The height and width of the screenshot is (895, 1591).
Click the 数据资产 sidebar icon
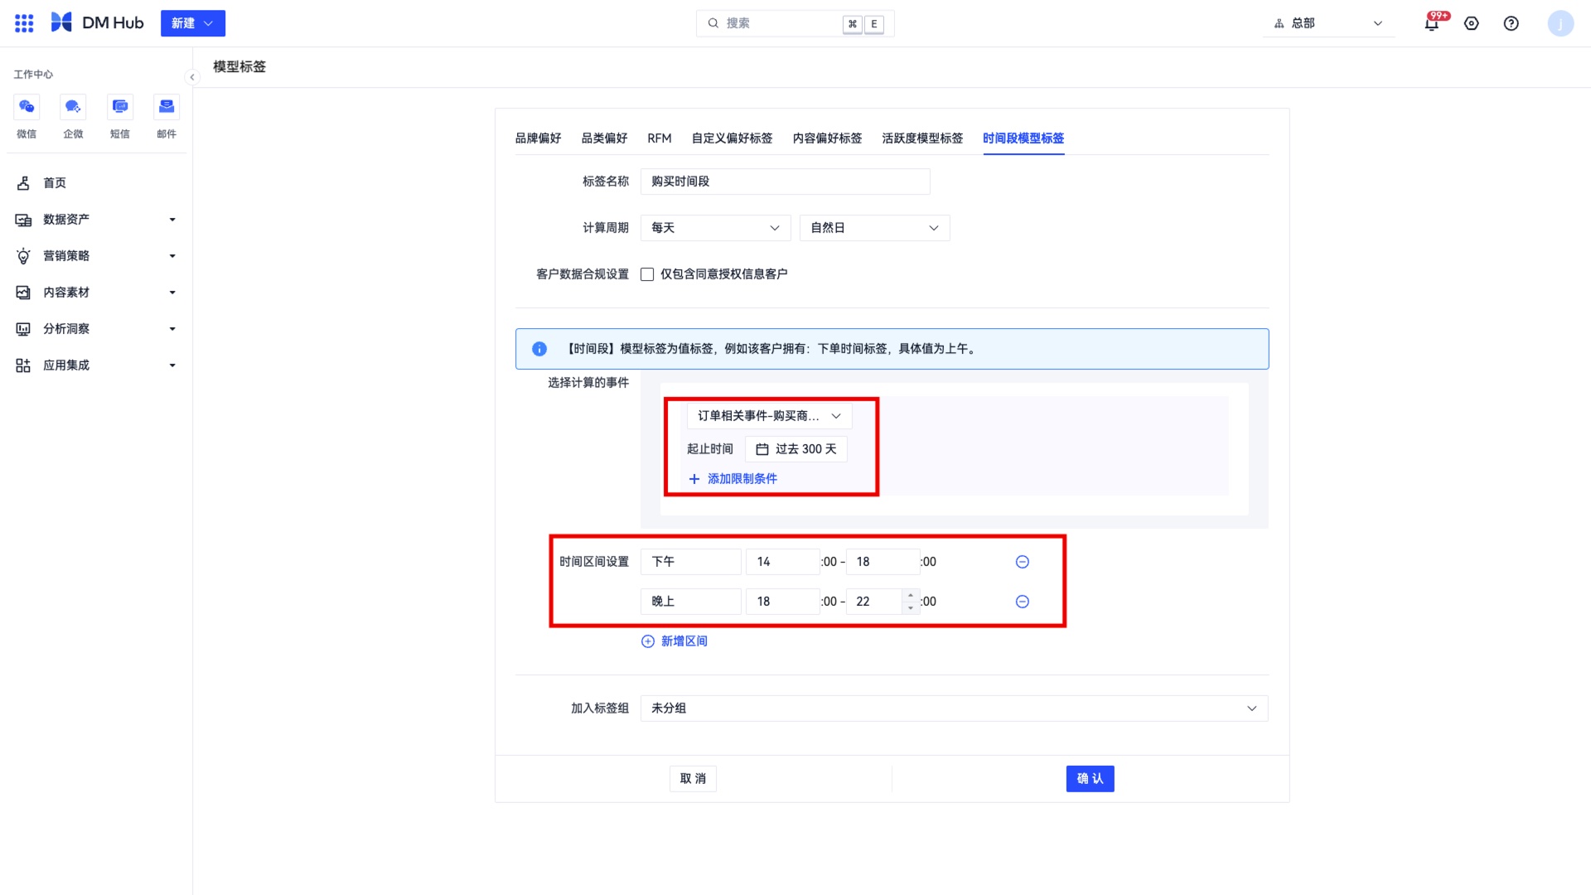click(x=23, y=220)
